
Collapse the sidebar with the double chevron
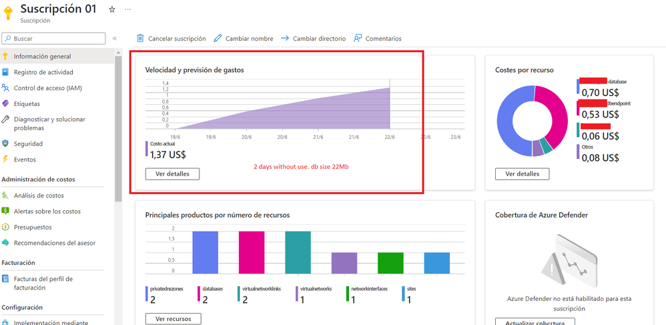point(114,38)
